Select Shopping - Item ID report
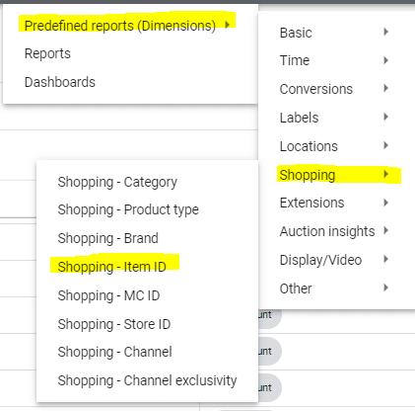The width and height of the screenshot is (415, 411). coord(147,267)
